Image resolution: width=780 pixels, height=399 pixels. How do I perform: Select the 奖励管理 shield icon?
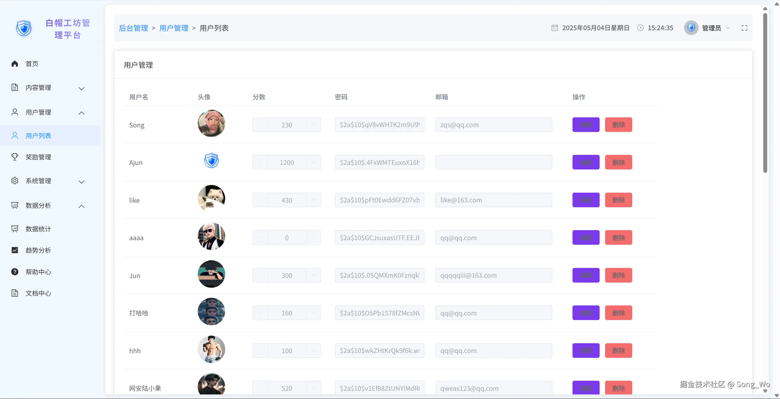tap(15, 157)
